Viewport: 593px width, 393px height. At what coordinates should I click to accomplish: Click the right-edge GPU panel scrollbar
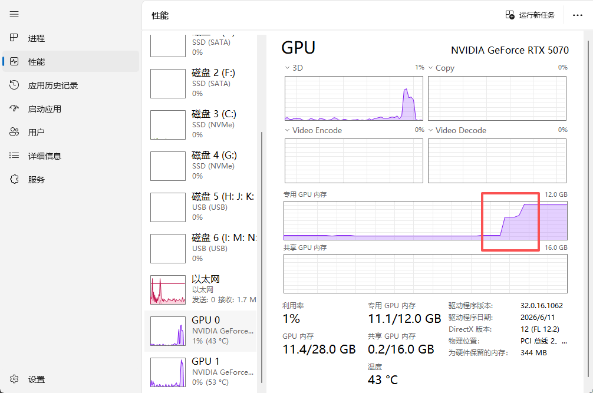(588, 209)
